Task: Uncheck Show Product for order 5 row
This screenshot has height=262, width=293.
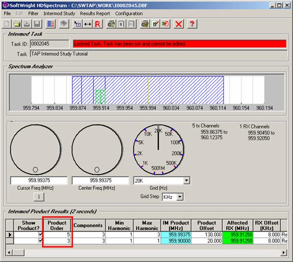Action: (x=40, y=234)
